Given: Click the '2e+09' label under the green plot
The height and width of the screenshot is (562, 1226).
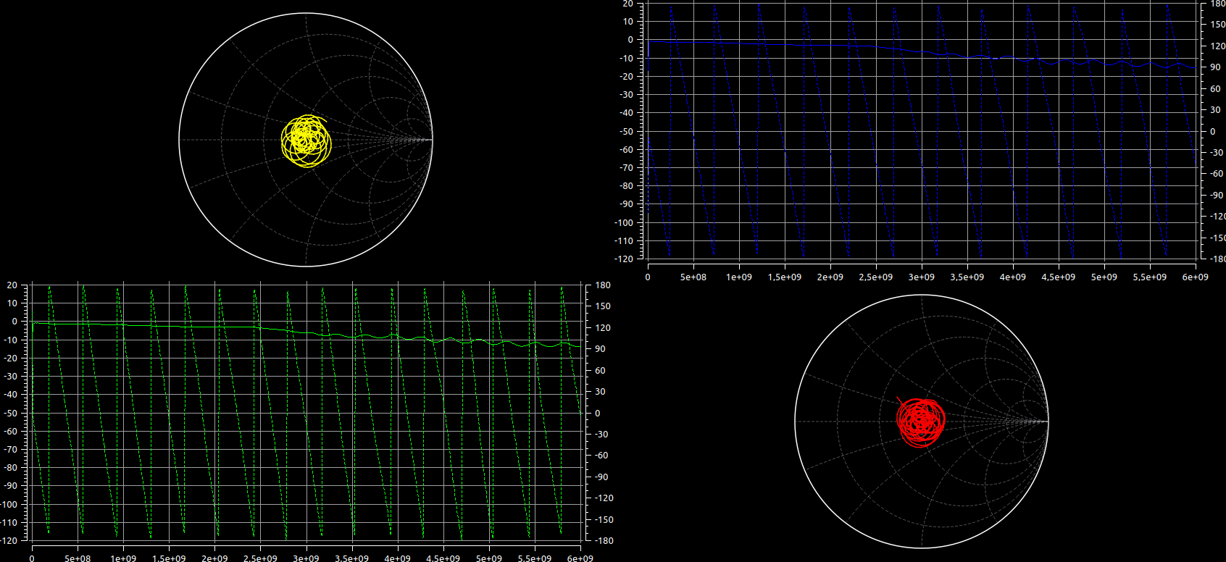Looking at the screenshot, I should pos(214,558).
